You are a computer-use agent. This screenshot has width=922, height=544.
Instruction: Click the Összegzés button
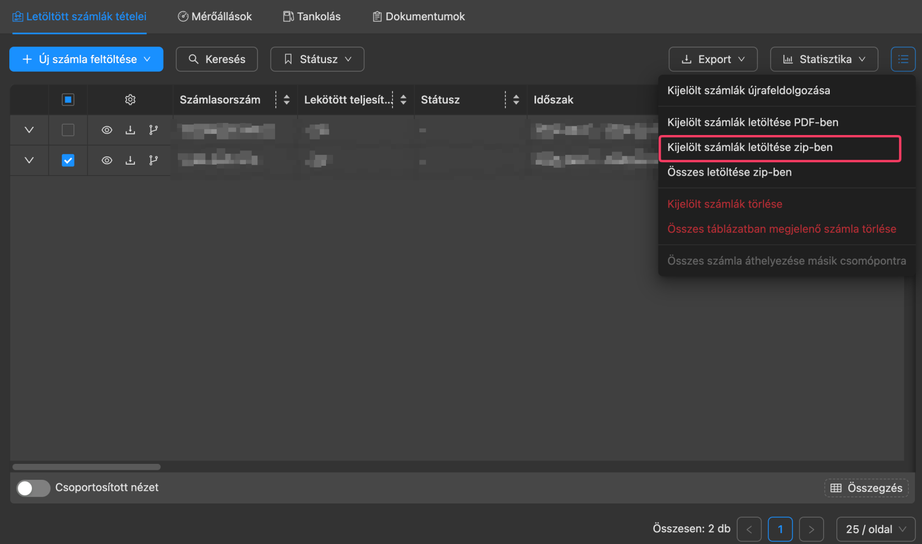(x=866, y=488)
